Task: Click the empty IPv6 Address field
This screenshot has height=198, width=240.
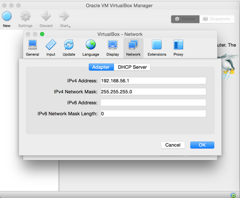Action: [153, 103]
